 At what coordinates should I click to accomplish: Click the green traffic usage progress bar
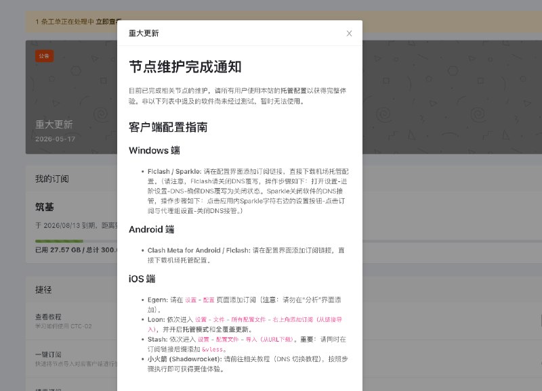click(59, 241)
